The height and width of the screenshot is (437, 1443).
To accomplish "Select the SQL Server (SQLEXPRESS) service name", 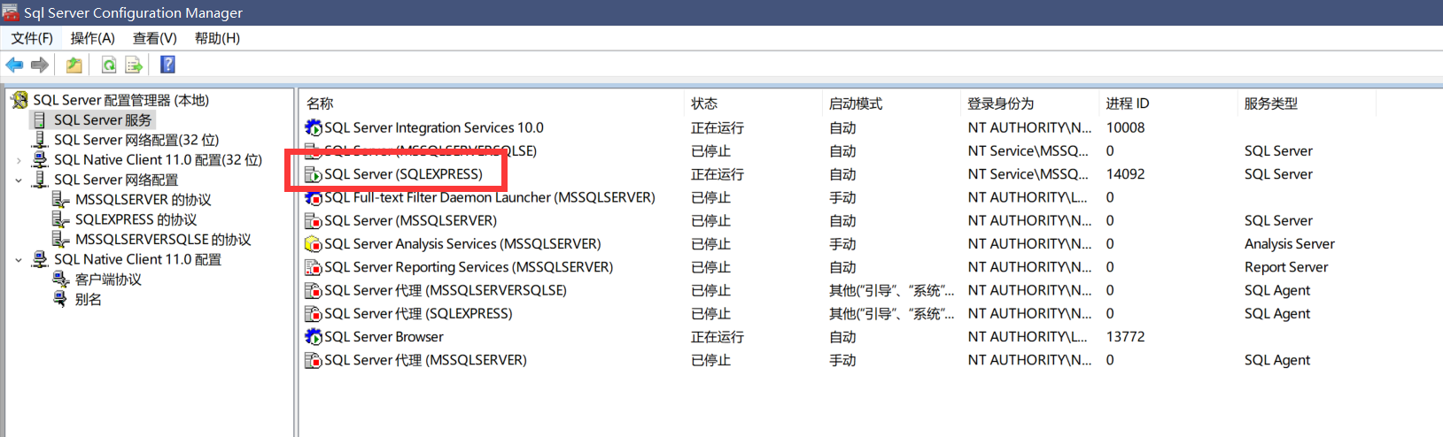I will [403, 174].
